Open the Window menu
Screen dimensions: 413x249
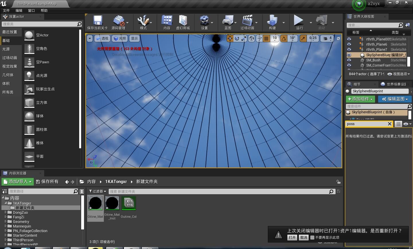32,10
